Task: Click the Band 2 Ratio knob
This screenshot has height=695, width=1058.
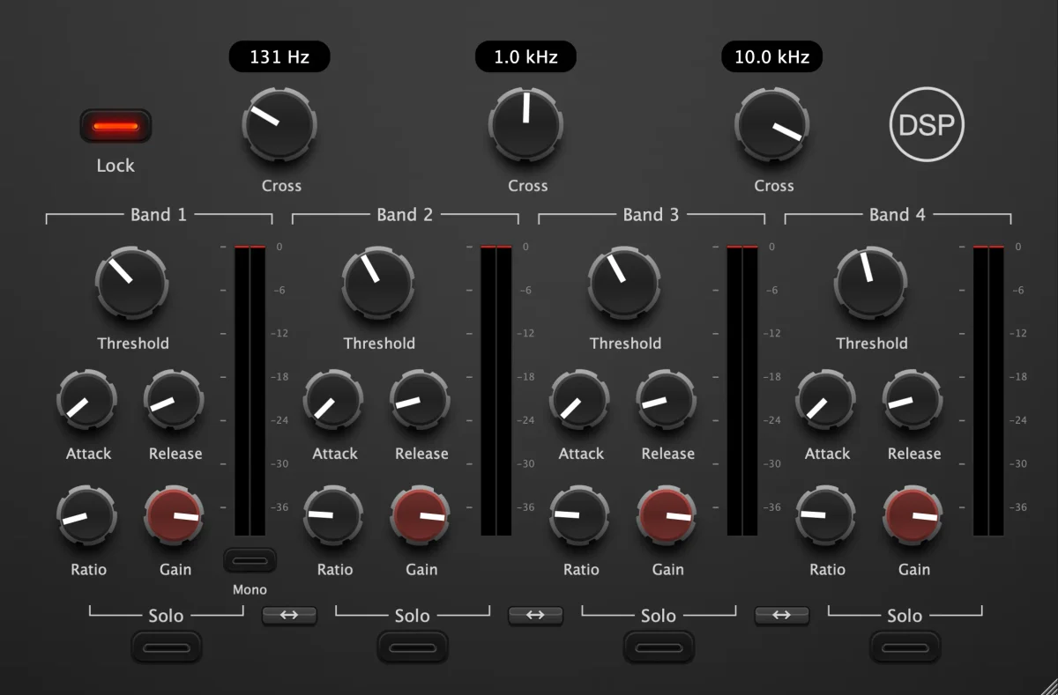Action: (333, 515)
